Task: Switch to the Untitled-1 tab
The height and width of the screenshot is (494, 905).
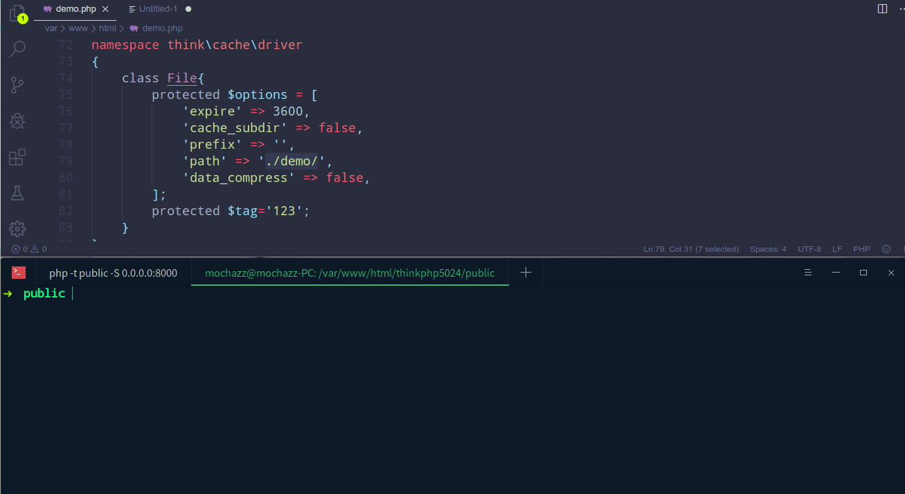Action: click(158, 9)
